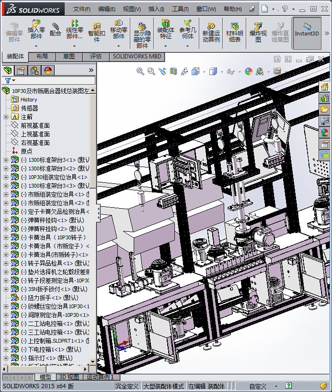Click Section View icon

click(173, 71)
